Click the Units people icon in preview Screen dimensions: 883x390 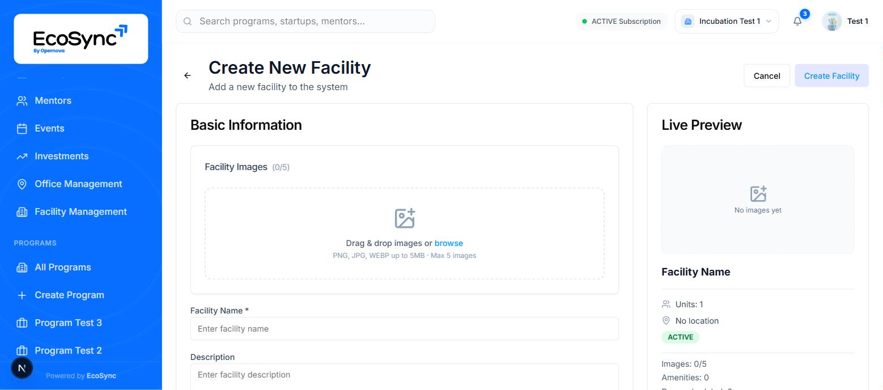(x=667, y=304)
